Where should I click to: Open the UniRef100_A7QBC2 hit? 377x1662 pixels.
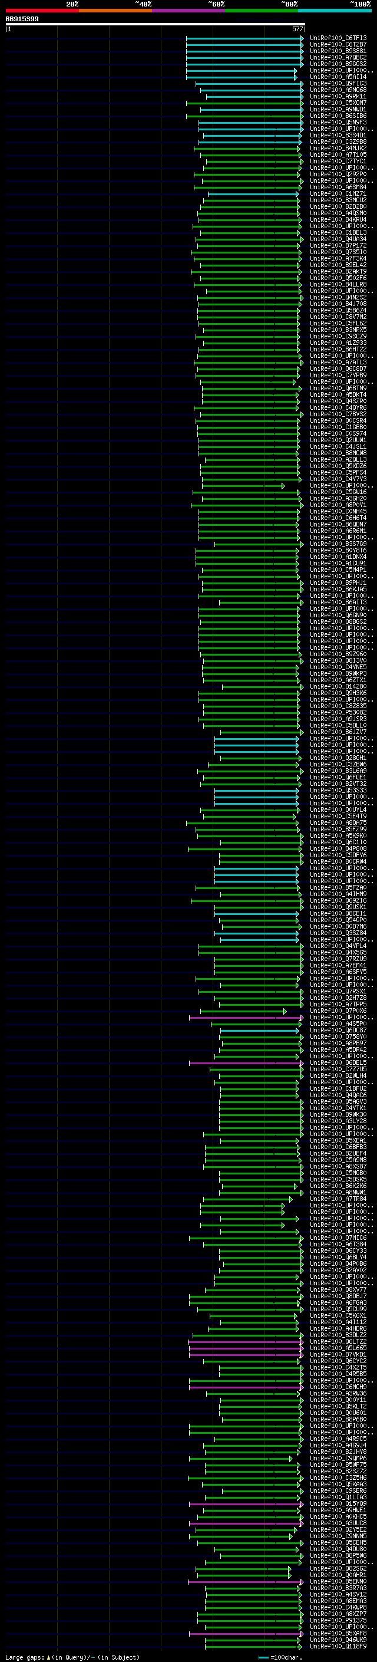coord(338,57)
